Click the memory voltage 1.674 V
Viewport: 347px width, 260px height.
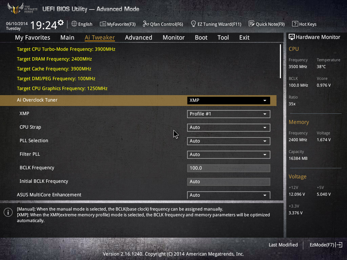click(324, 140)
